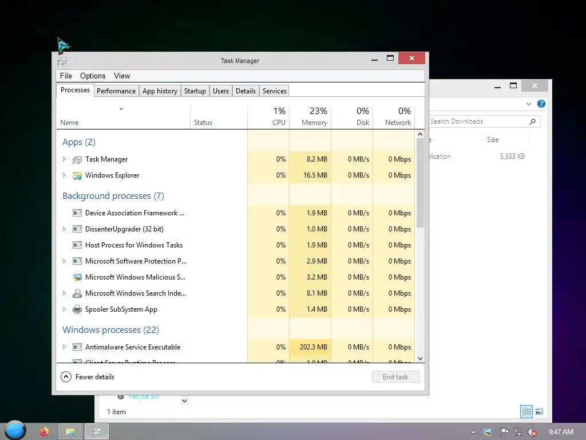The height and width of the screenshot is (440, 586).
Task: Click Task Manager taskbar button
Action: tap(97, 432)
